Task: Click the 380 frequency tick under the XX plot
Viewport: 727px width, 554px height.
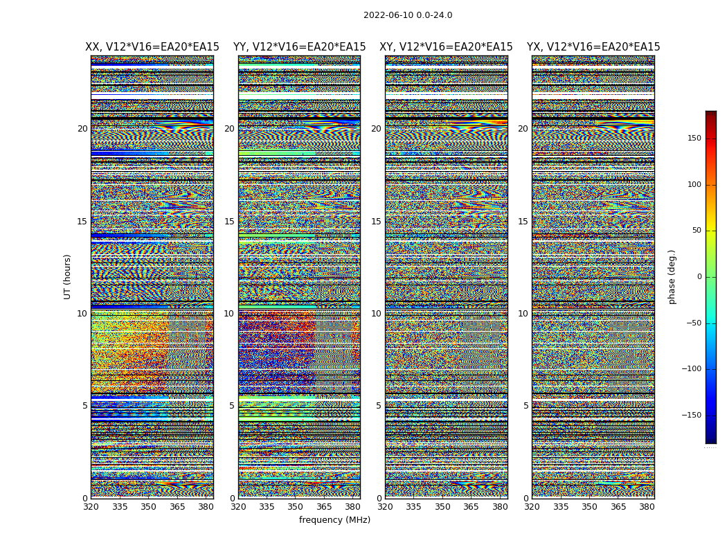Action: click(x=206, y=507)
